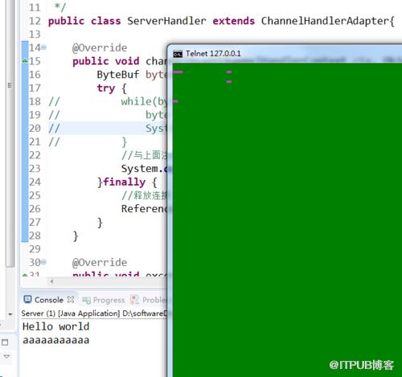Open the view menu triangle at bottom left
Image resolution: width=402 pixels, height=377 pixels.
click(x=6, y=356)
